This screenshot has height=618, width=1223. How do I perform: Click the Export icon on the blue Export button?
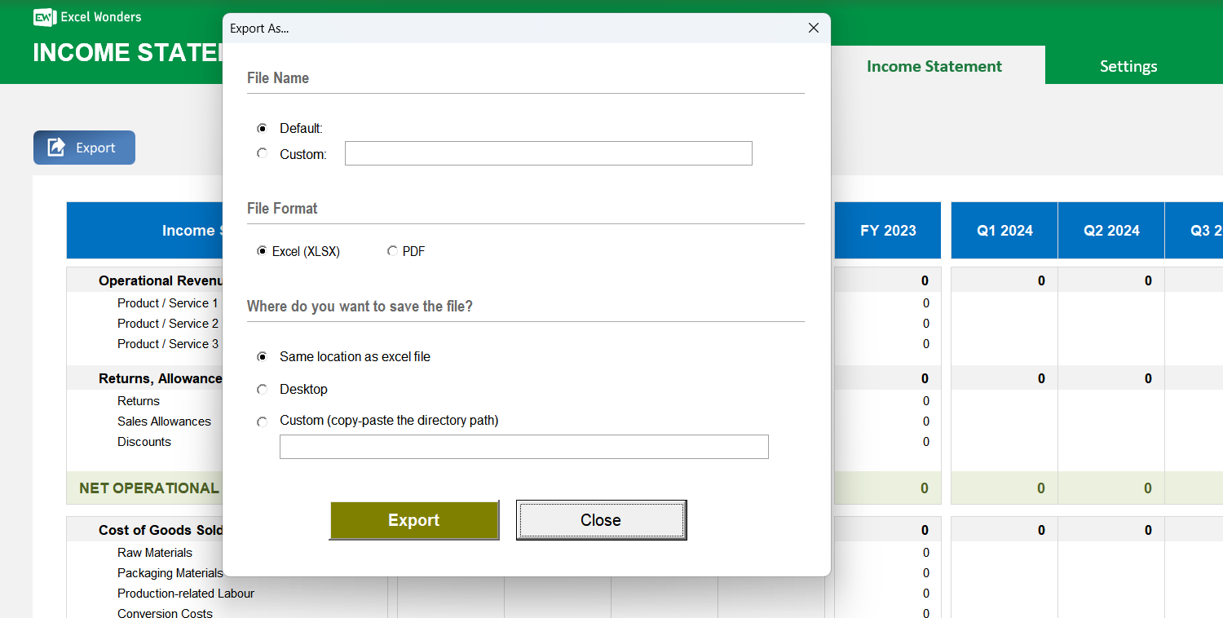click(55, 148)
